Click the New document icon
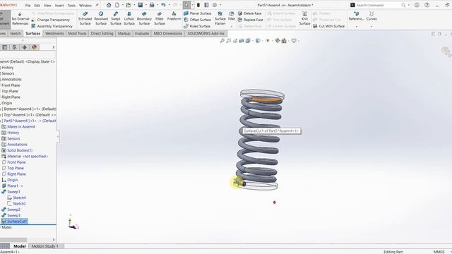 point(117,5)
